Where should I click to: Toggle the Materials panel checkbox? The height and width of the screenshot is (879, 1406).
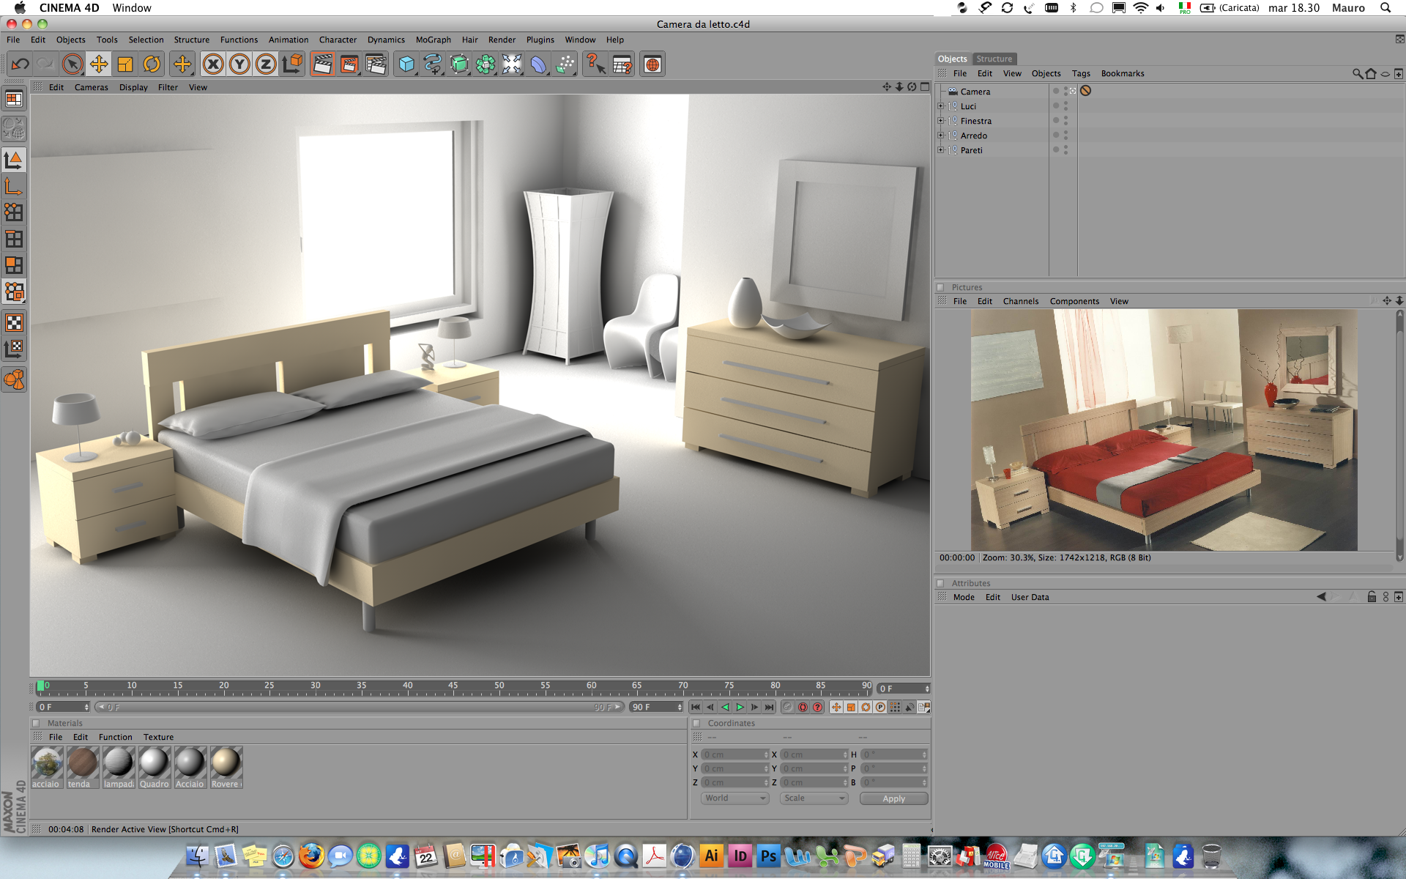[36, 723]
